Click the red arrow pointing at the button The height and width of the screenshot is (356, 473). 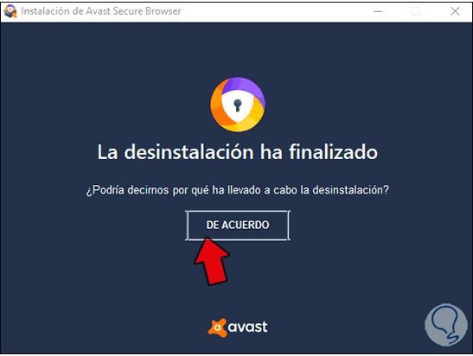(212, 262)
